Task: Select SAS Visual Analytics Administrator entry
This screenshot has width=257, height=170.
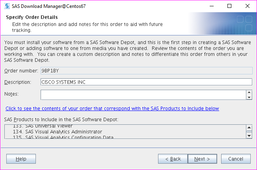Action: [x=63, y=131]
